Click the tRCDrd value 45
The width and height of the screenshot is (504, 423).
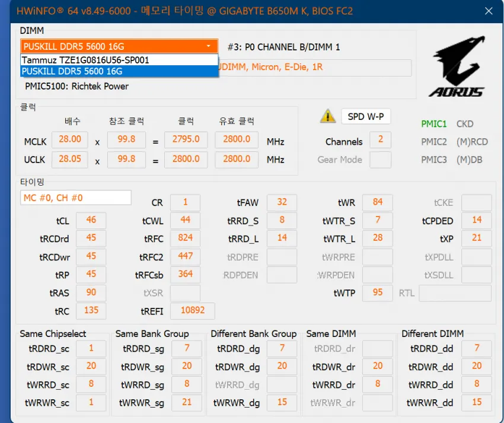[91, 238]
